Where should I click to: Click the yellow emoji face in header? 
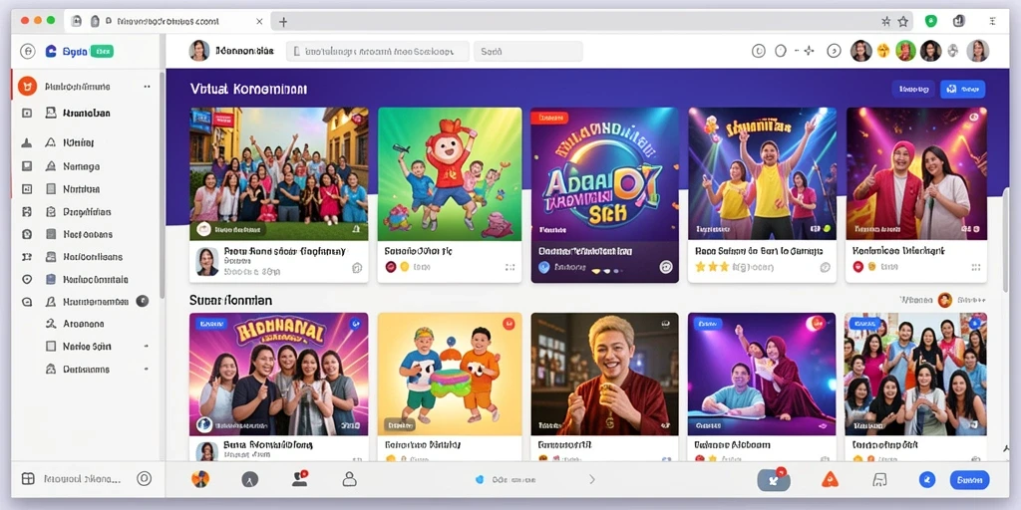883,50
